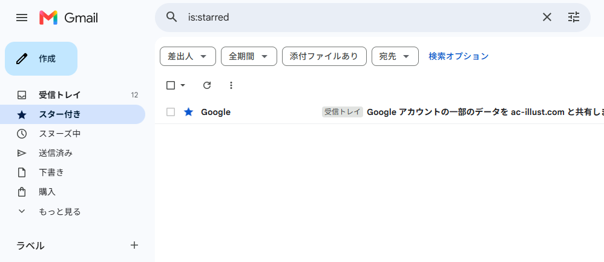This screenshot has height=262, width=604.
Task: Click the inbox tray icon in sidebar
Action: [22, 95]
